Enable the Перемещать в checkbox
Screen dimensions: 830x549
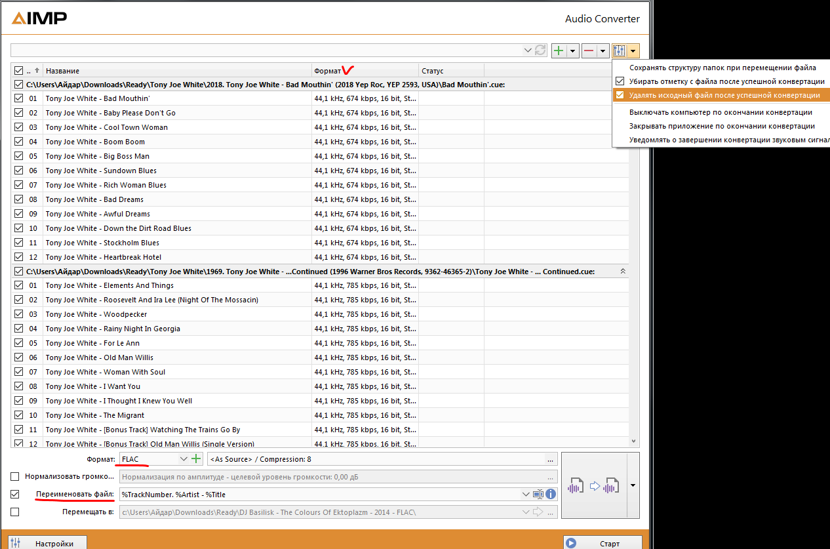(x=15, y=512)
